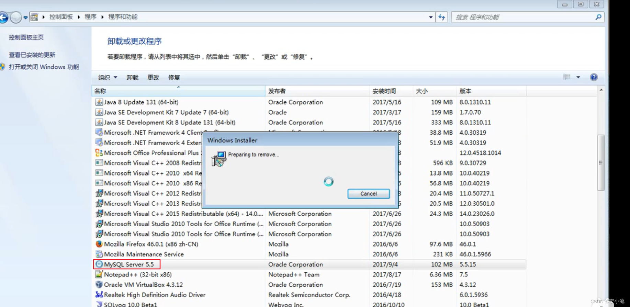630x307 pixels.
Task: Open 控制面板主页 link in sidebar
Action: (26, 37)
